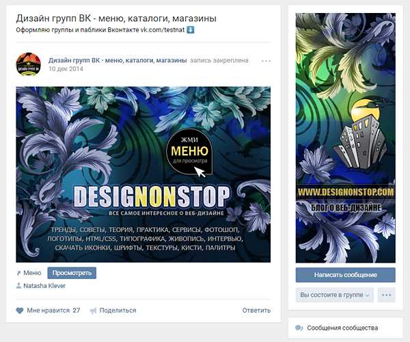This screenshot has width=410, height=342.
Task: Open the group actions three-dot button
Action: coord(387,295)
